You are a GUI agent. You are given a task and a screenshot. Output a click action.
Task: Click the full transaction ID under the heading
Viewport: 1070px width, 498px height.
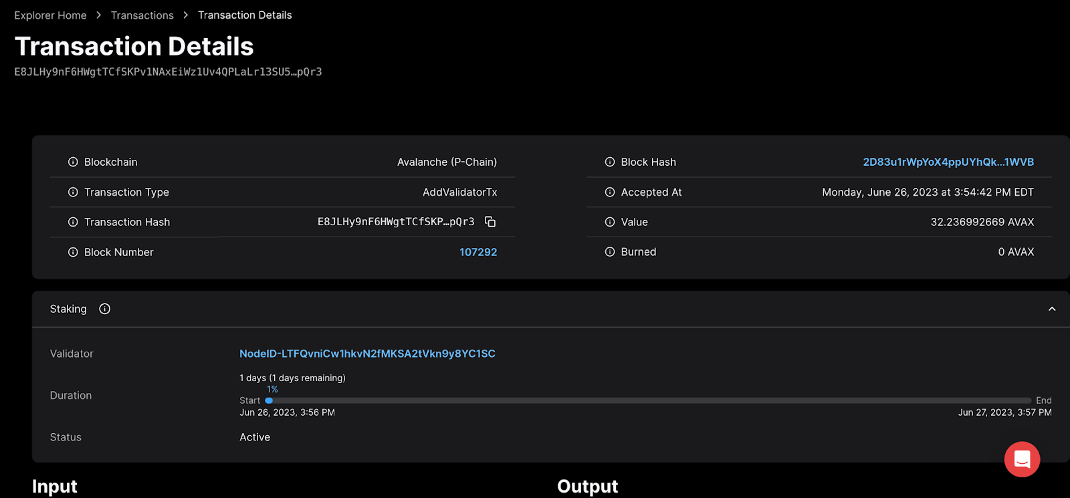(168, 72)
